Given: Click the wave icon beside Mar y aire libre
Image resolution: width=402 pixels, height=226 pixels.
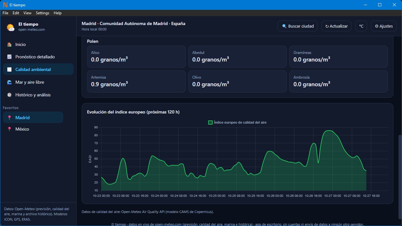Looking at the screenshot, I should click(x=10, y=82).
